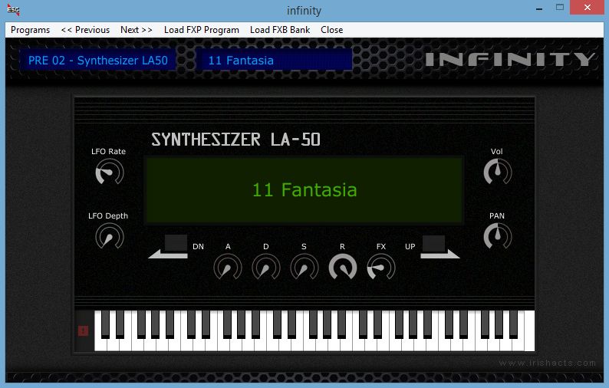
Task: Click the Vol knob
Action: tap(498, 172)
